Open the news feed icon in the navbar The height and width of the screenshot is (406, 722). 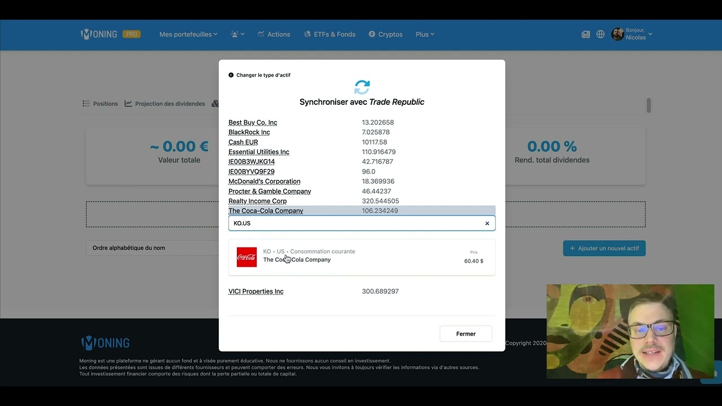point(585,34)
